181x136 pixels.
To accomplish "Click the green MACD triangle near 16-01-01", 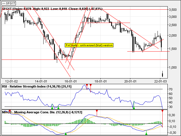I will click(x=66, y=134).
